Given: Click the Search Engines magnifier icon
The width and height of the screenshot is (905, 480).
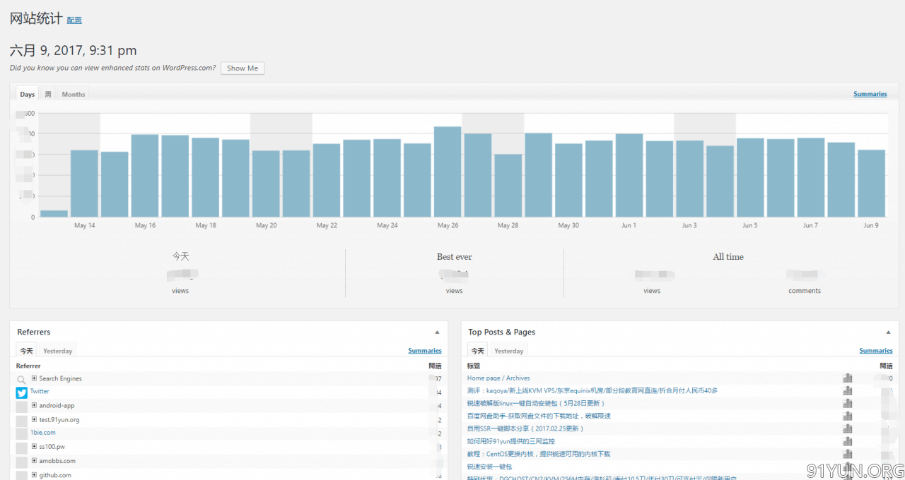Looking at the screenshot, I should pyautogui.click(x=22, y=380).
